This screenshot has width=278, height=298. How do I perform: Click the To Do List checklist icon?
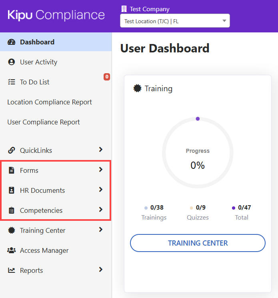coord(12,82)
